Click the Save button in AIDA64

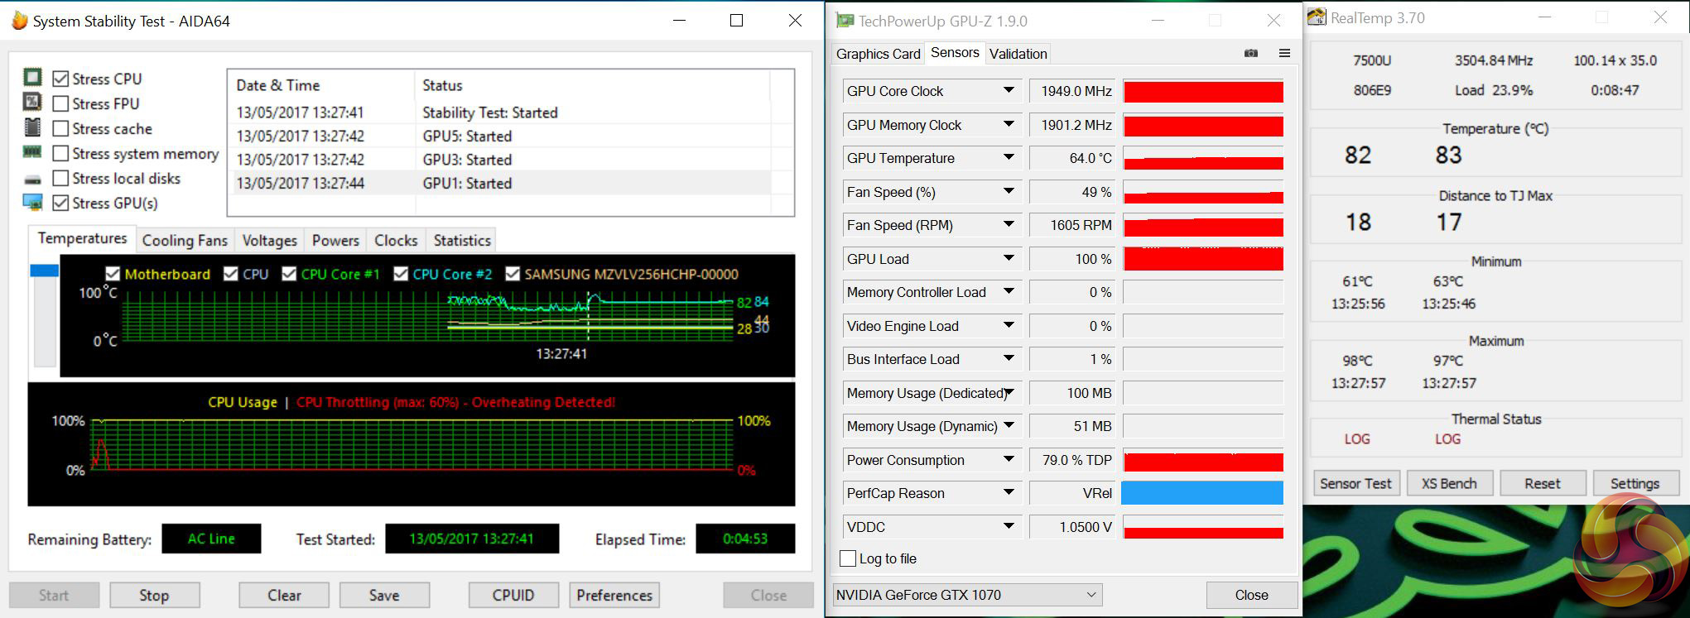384,595
